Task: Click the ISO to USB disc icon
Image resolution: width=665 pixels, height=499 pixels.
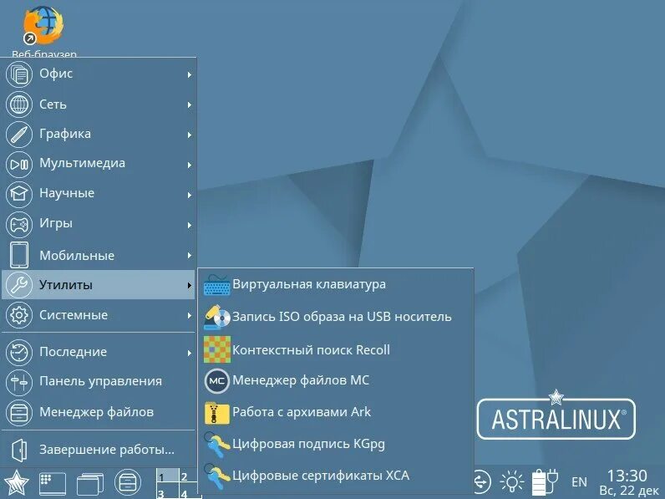Action: (x=216, y=317)
